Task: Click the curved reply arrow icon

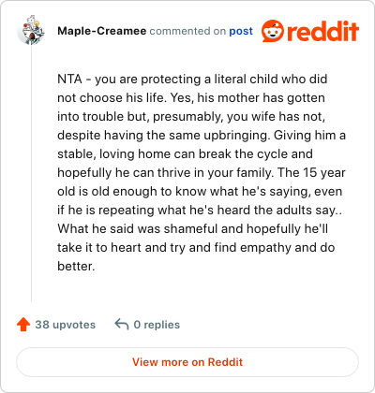Action: (x=122, y=325)
